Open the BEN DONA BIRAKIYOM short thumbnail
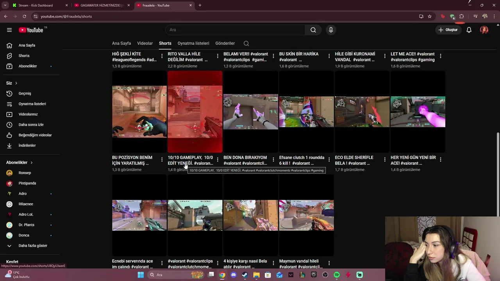 click(x=250, y=112)
